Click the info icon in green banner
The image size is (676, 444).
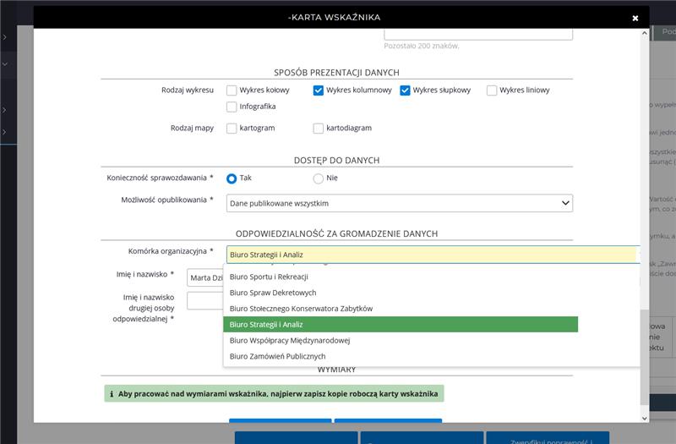[112, 394]
